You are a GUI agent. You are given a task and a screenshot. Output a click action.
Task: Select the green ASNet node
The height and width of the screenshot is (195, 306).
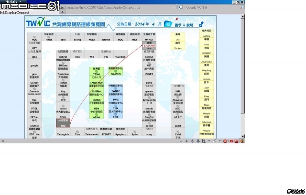pos(97,114)
